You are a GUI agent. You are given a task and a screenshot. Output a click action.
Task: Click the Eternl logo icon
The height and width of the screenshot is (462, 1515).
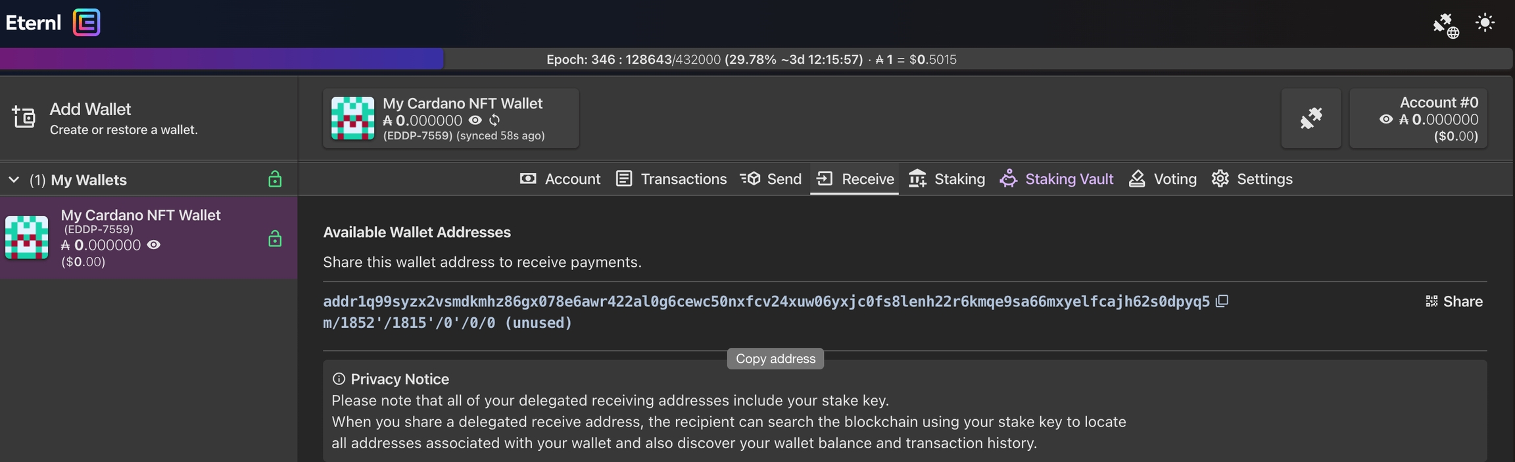(x=86, y=22)
